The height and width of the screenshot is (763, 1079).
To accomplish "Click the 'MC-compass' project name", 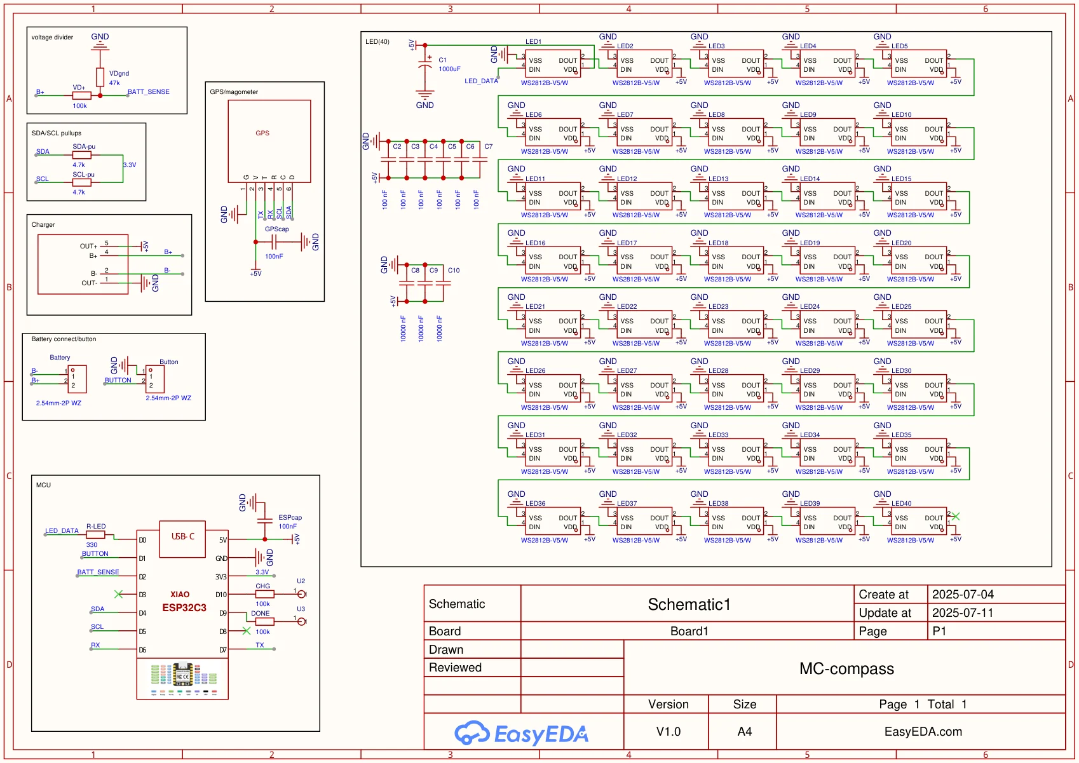I will coord(846,668).
